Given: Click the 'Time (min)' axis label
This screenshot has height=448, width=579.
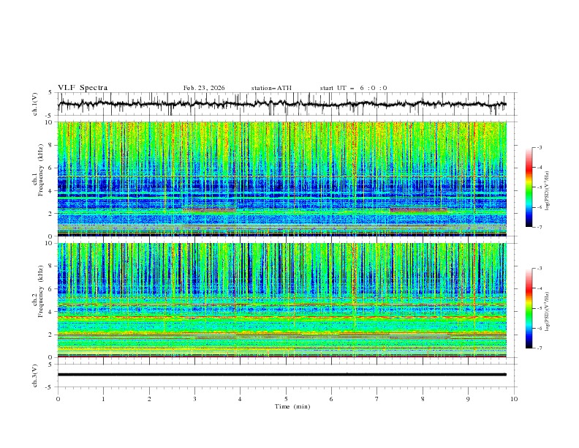Looking at the screenshot, I should [x=292, y=406].
